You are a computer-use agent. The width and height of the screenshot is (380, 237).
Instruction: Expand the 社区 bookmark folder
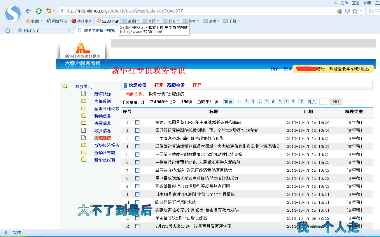(151, 21)
